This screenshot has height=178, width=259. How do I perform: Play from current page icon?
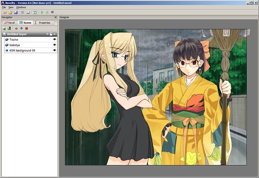tap(47, 12)
